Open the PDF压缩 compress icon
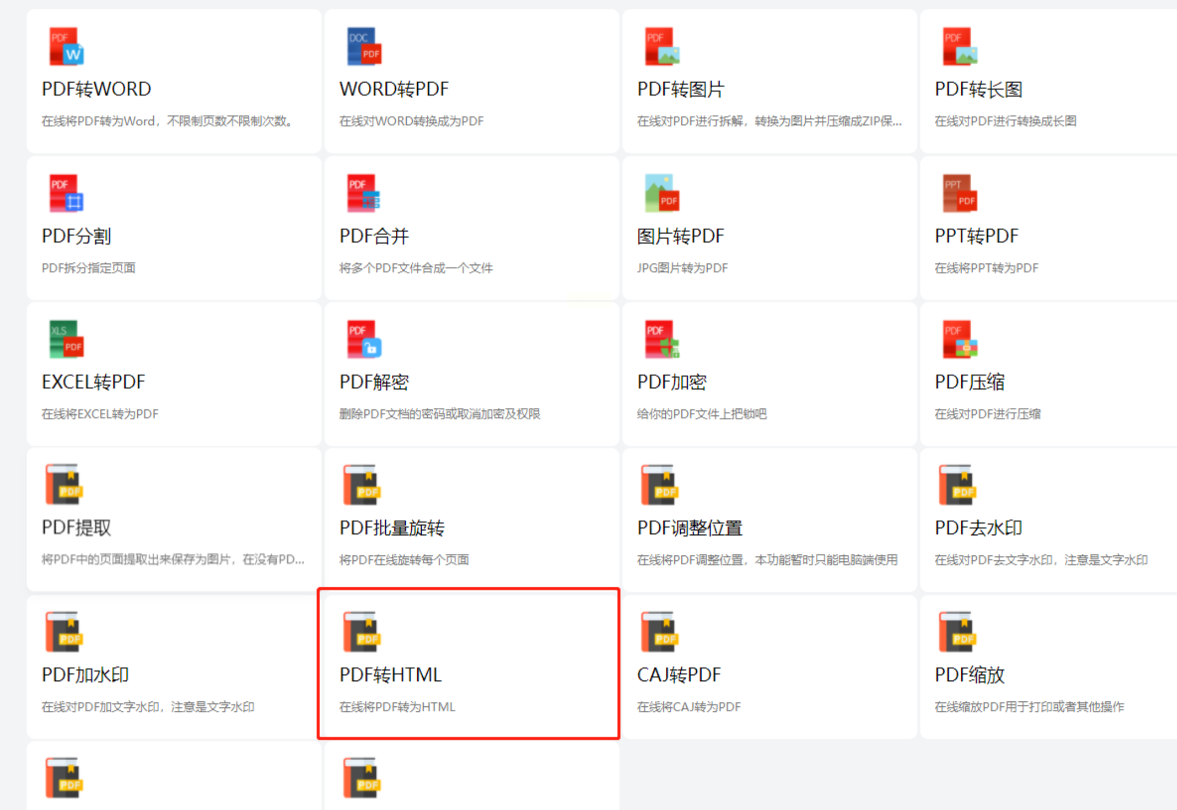 (x=960, y=339)
